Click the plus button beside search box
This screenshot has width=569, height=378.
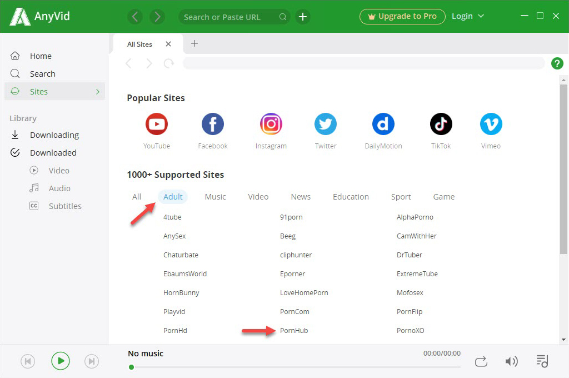(303, 17)
